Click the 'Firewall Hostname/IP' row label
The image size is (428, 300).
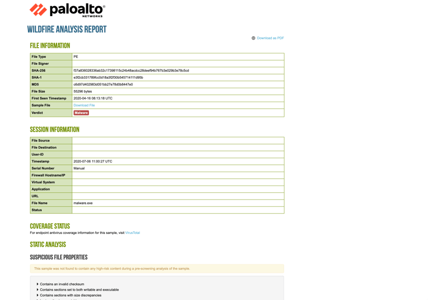(48, 176)
